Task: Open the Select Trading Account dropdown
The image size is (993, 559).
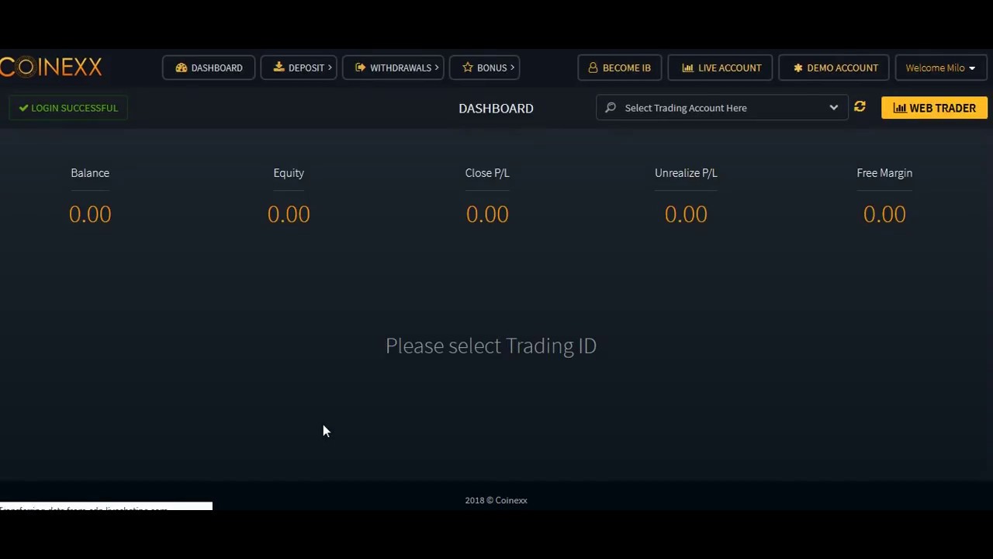Action: tap(721, 108)
